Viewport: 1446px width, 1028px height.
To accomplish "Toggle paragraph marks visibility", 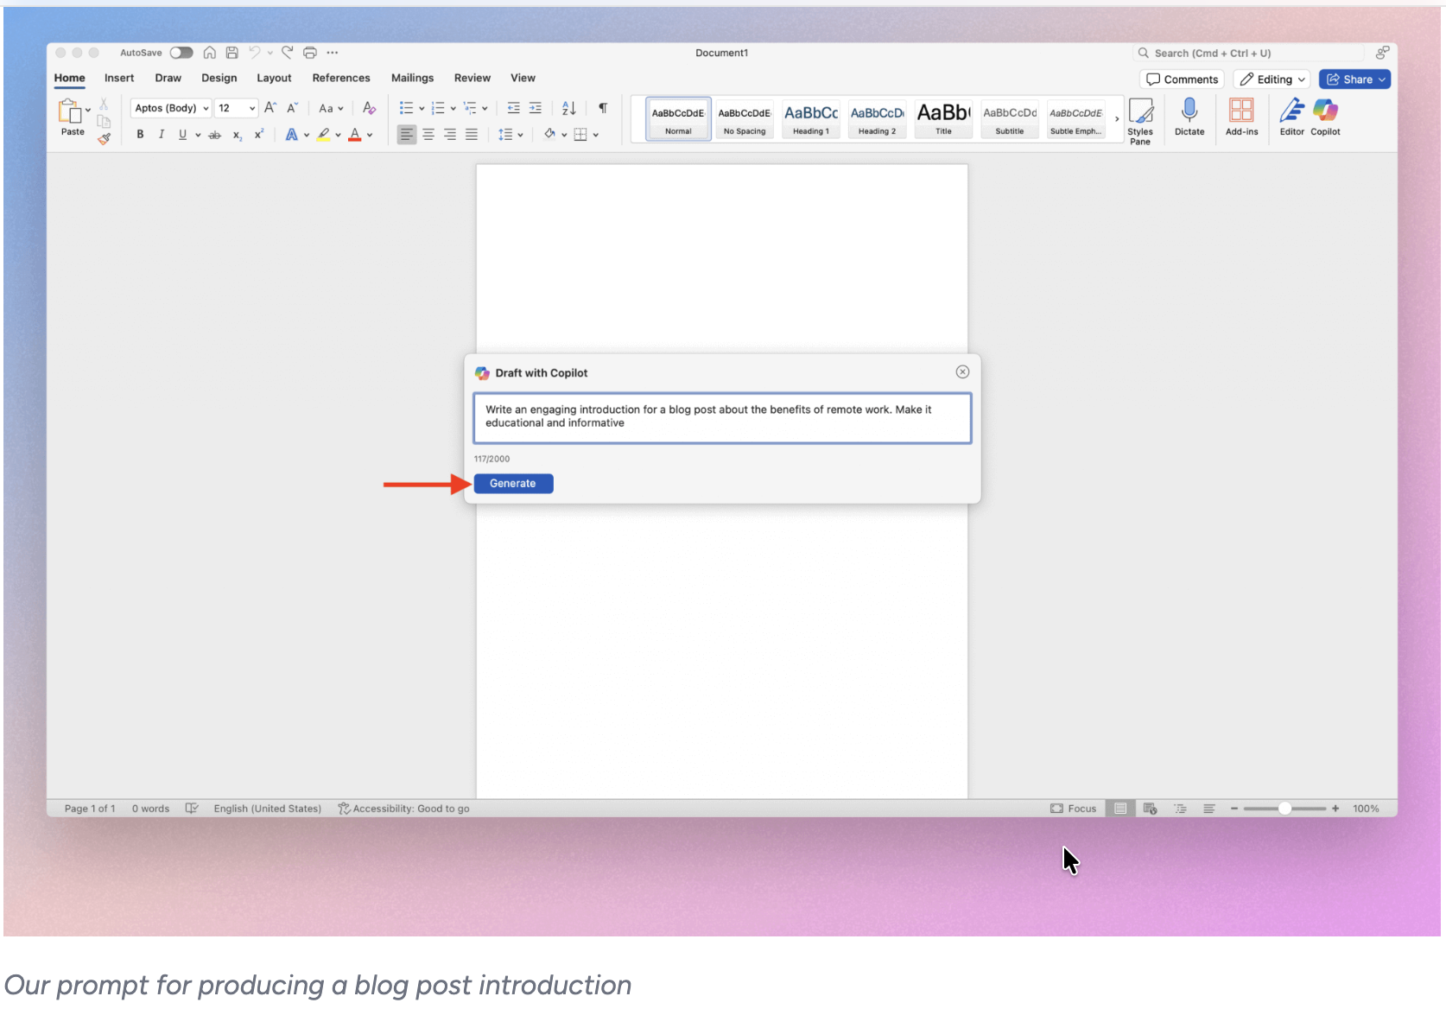I will 602,108.
